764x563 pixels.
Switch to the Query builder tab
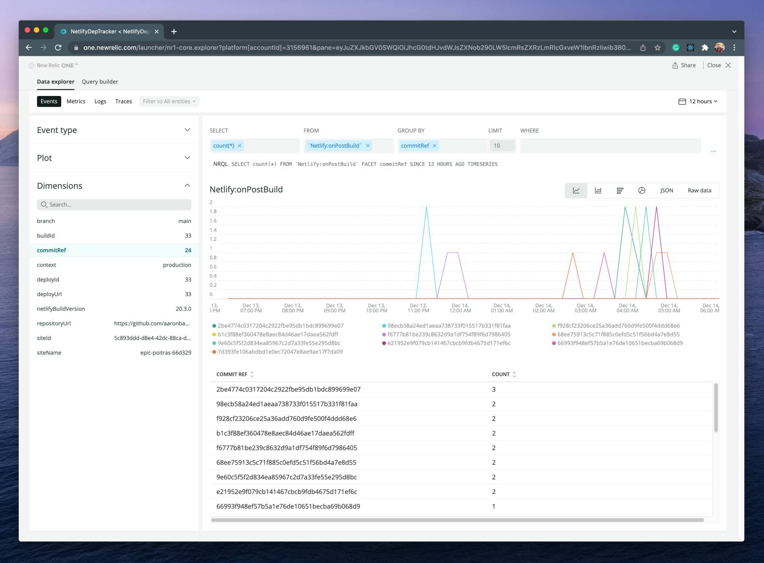pos(100,82)
